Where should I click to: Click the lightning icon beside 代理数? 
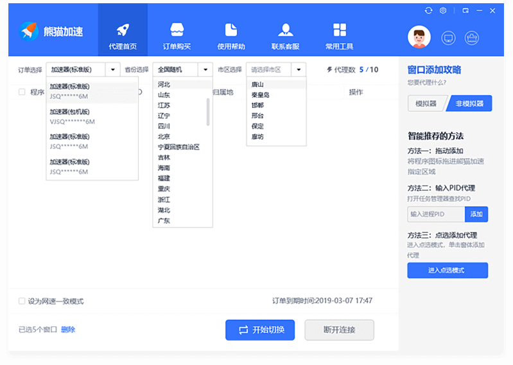coord(330,69)
